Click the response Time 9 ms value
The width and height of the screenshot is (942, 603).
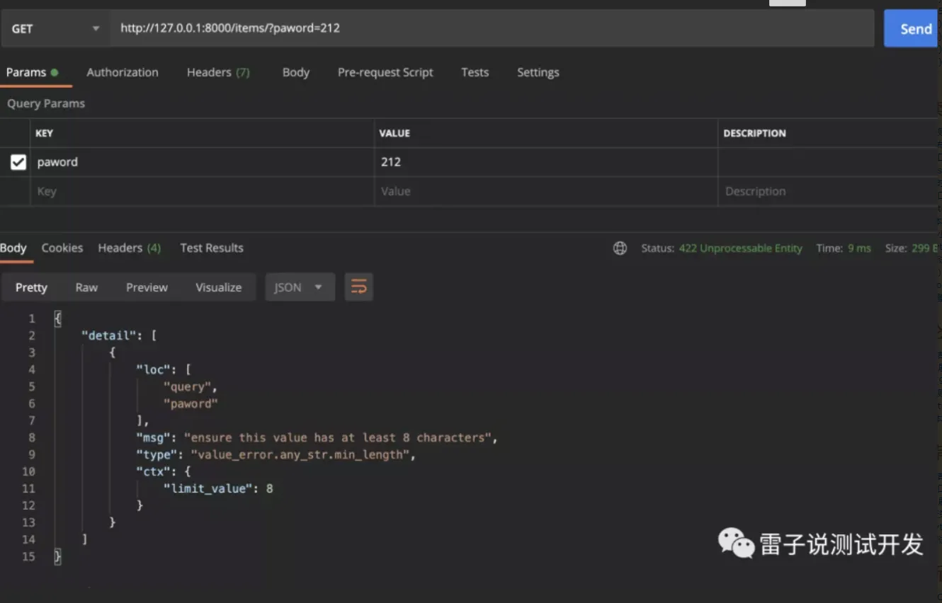click(x=859, y=248)
